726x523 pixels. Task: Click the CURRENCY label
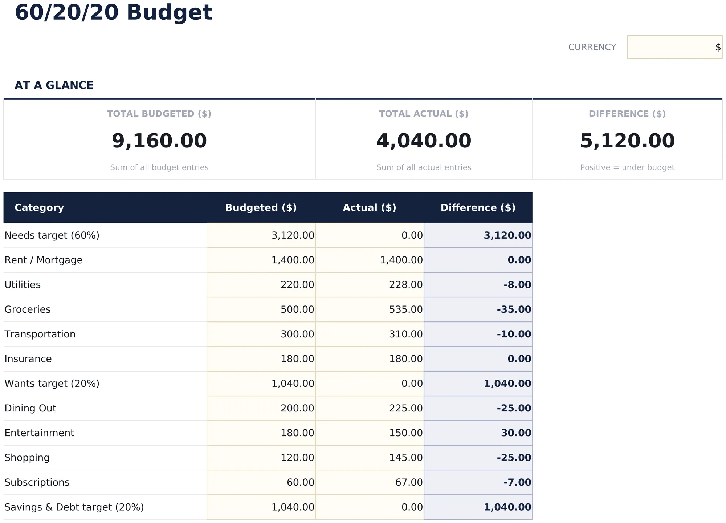(x=592, y=47)
